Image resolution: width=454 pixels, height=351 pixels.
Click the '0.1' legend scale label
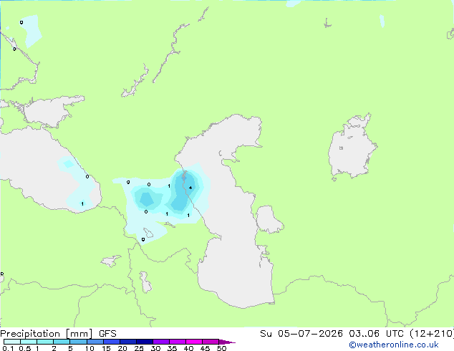point(8,348)
